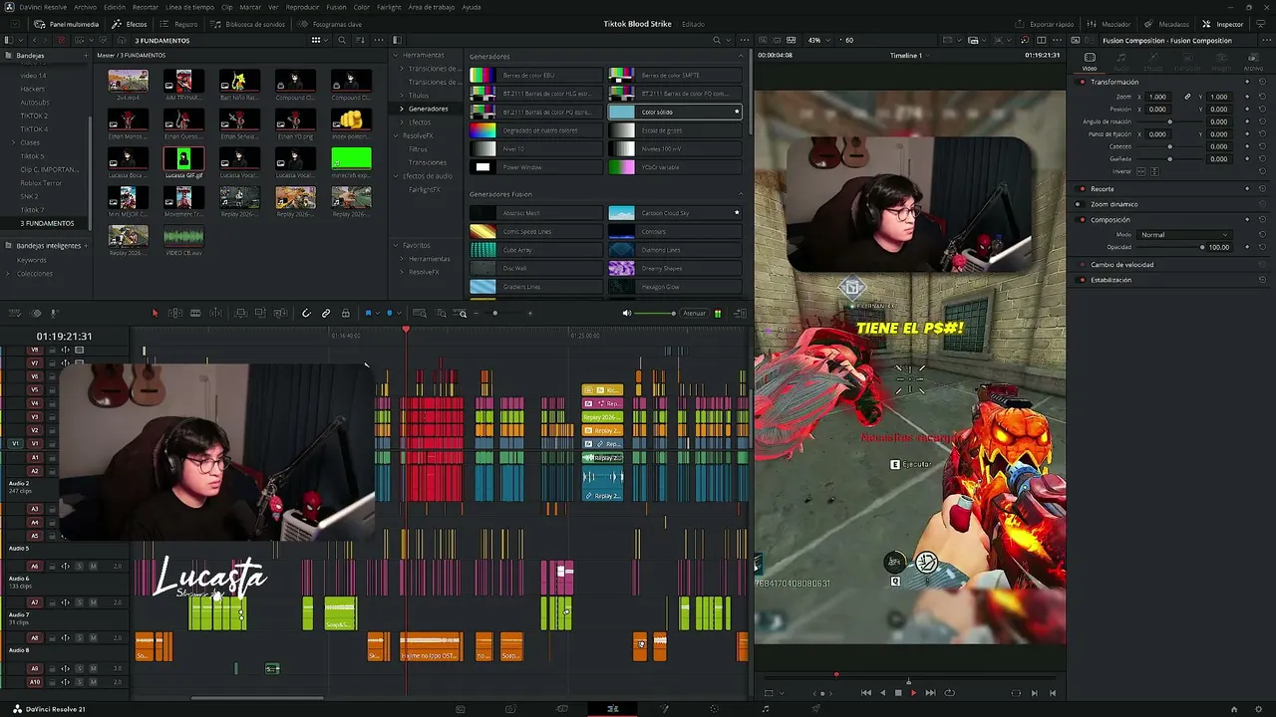Open the Fusion menu
This screenshot has width=1276, height=717.
337,7
